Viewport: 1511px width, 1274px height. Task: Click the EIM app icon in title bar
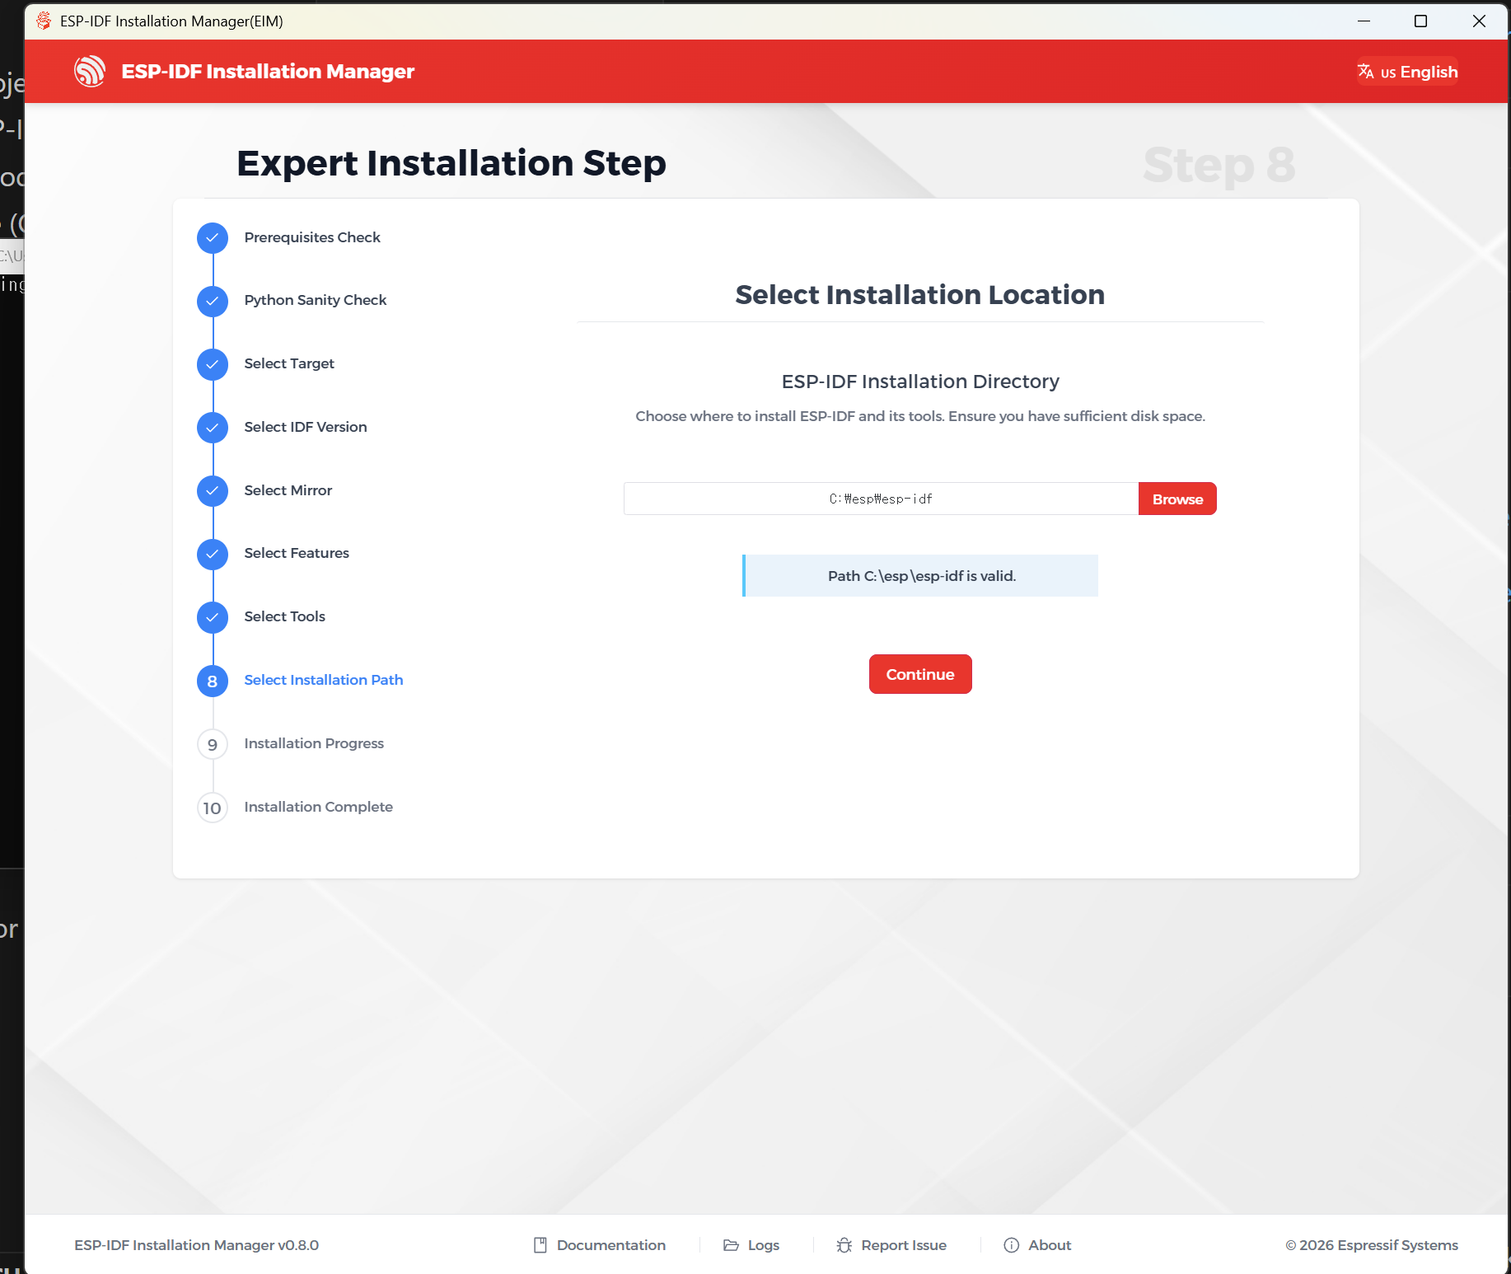(x=44, y=21)
